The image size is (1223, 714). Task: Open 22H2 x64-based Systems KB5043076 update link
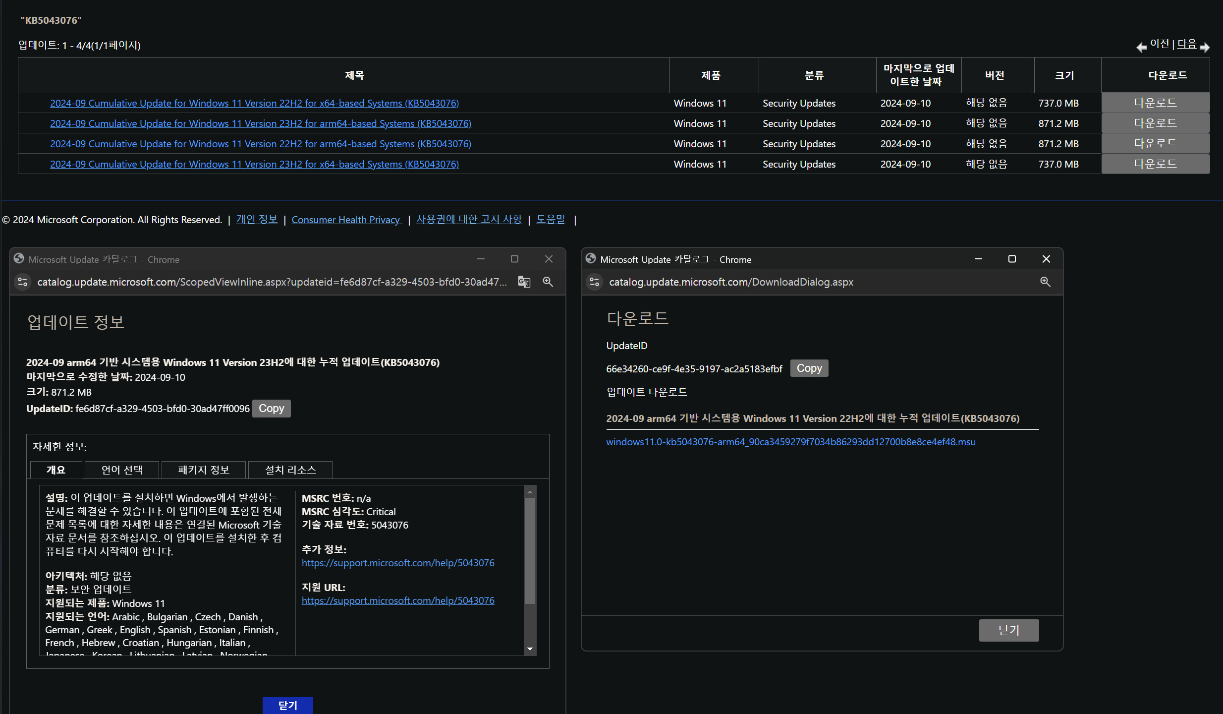(254, 103)
